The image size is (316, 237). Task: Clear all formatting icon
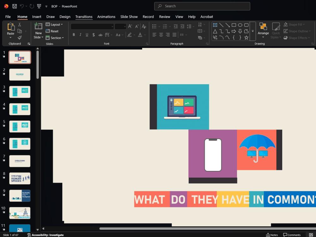tap(144, 26)
